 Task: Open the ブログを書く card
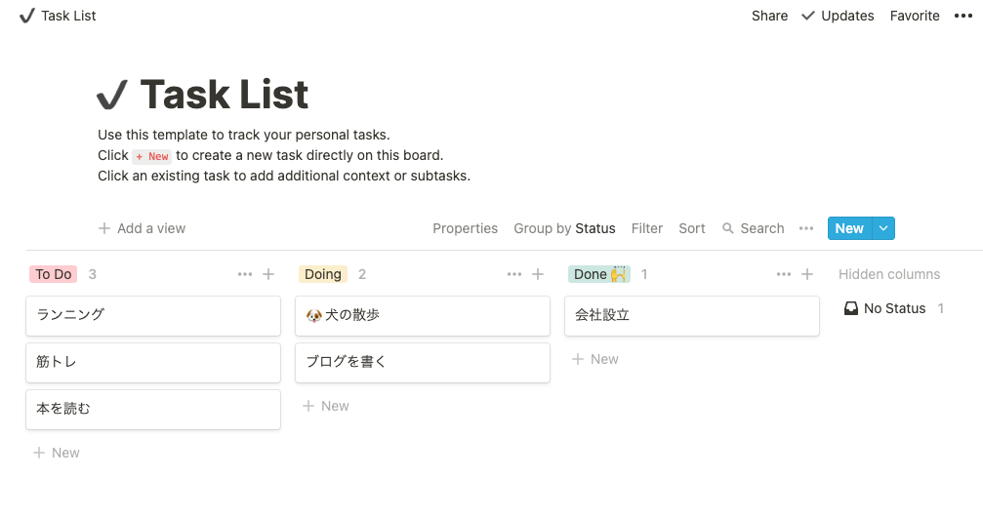pos(423,363)
